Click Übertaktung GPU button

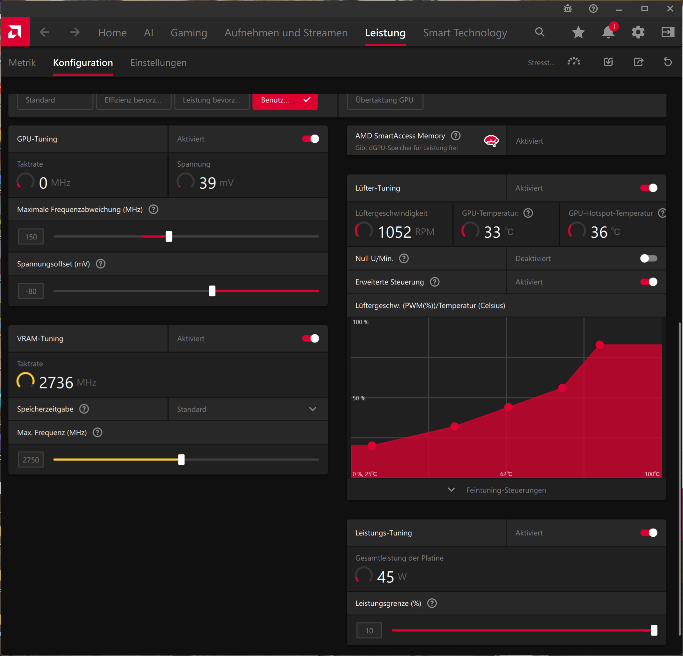tap(385, 101)
